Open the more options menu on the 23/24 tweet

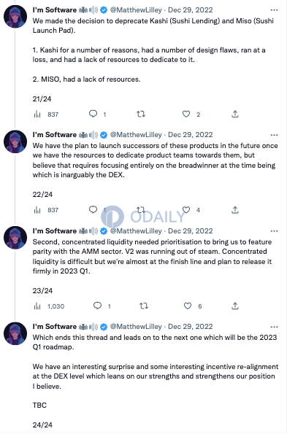click(274, 230)
